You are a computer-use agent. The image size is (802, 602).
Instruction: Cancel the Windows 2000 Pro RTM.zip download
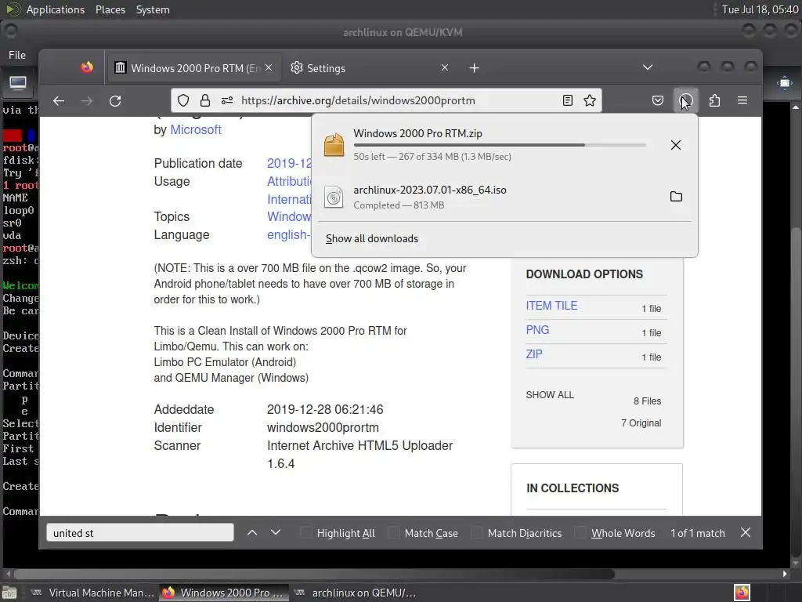click(676, 145)
